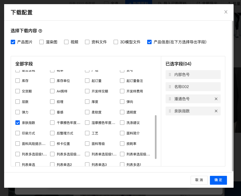Tick the 视频 checkbox
The height and width of the screenshot is (196, 241).
click(66, 42)
